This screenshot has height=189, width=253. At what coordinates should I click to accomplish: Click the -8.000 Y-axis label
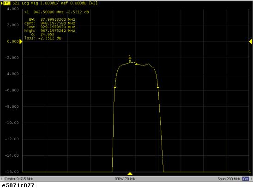12,106
